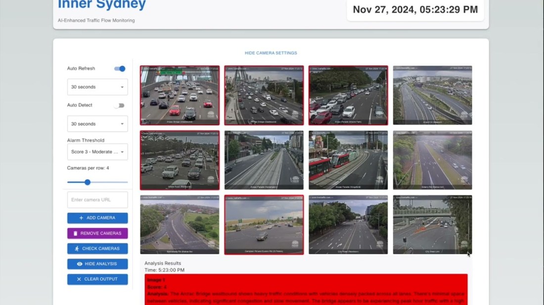The width and height of the screenshot is (544, 305).
Task: Click the trash icon on Remove Cameras
Action: 75,233
